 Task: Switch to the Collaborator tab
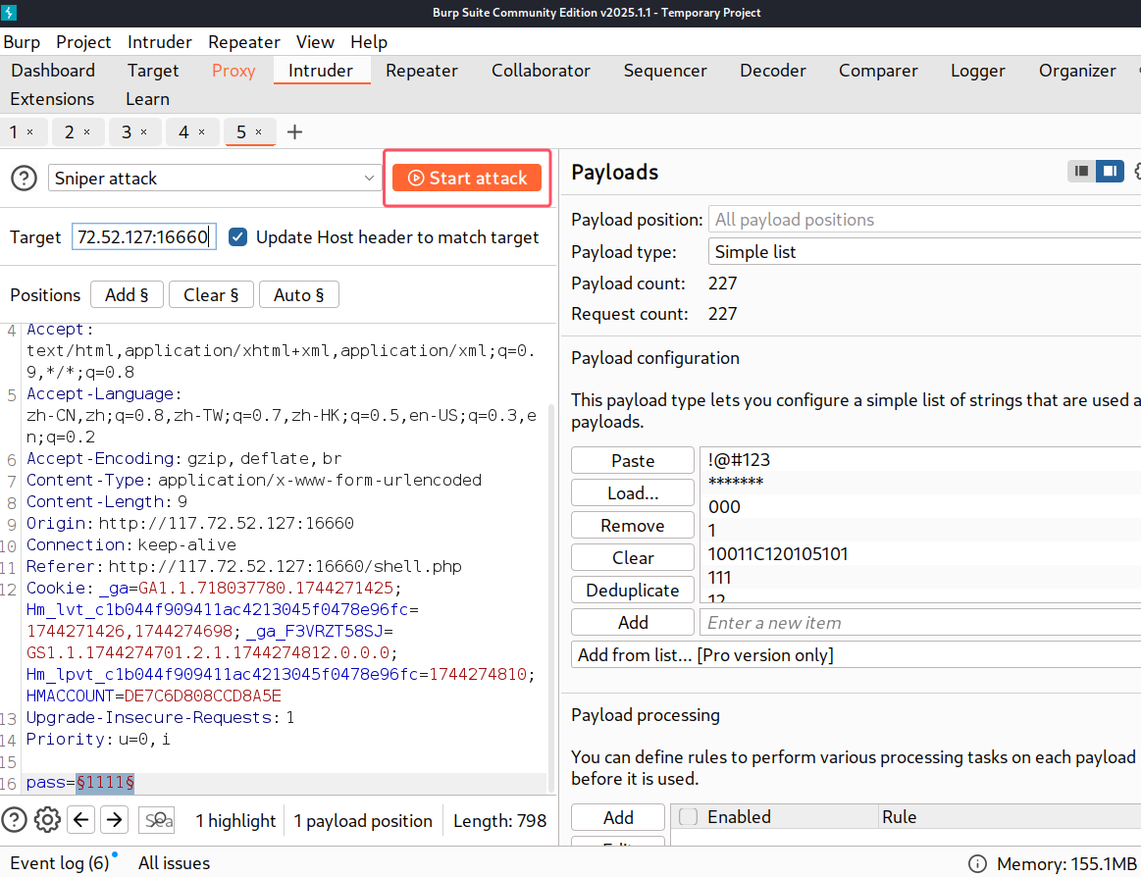(541, 71)
